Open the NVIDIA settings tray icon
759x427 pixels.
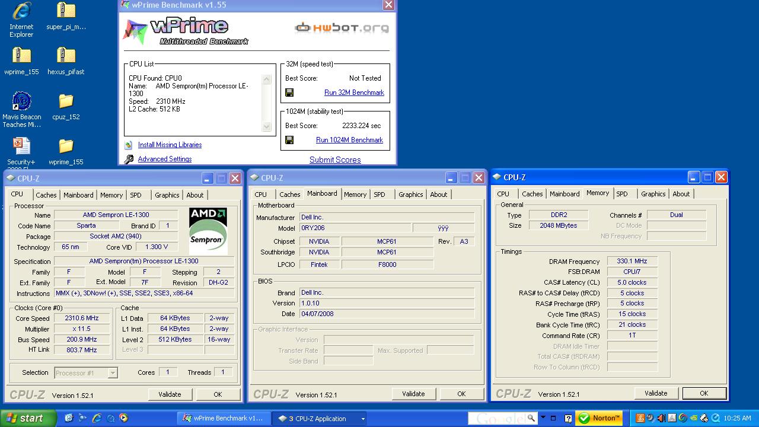[x=694, y=418]
